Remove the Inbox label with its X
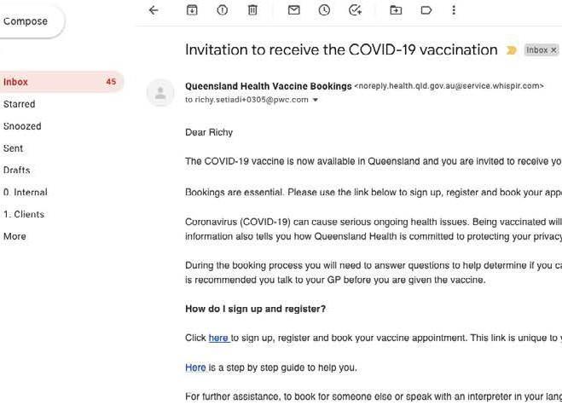 coord(553,50)
